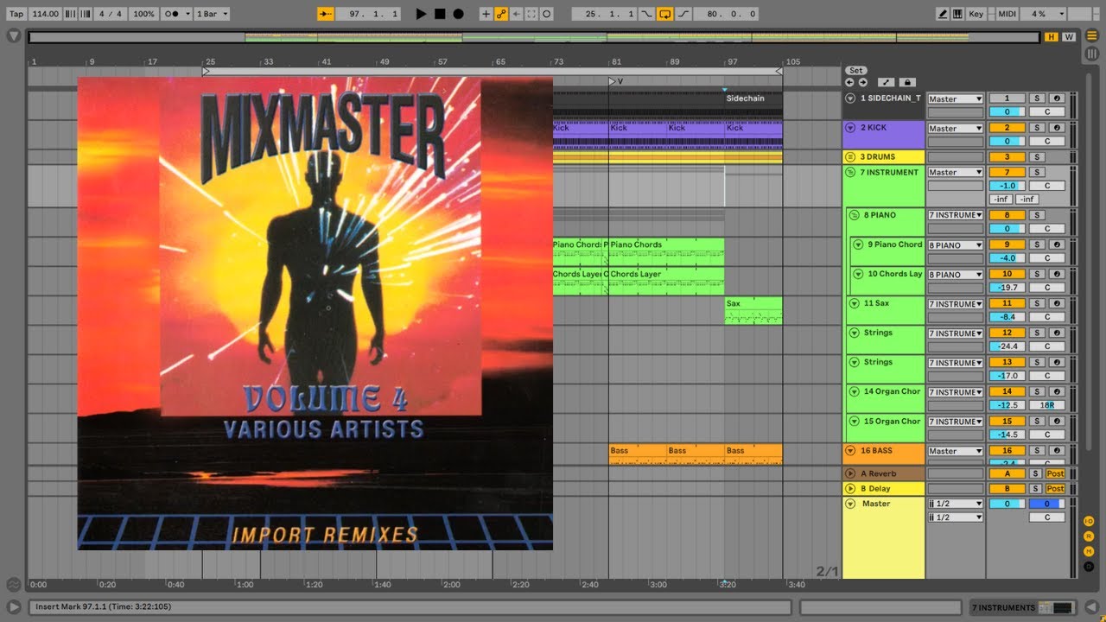Click track activator A for Reverb return
This screenshot has width=1106, height=622.
point(1007,473)
